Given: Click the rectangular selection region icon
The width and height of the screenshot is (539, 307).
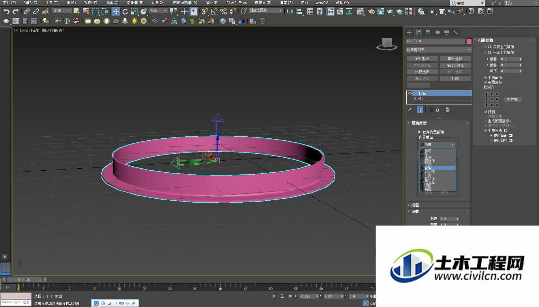Looking at the screenshot, I should [x=95, y=11].
